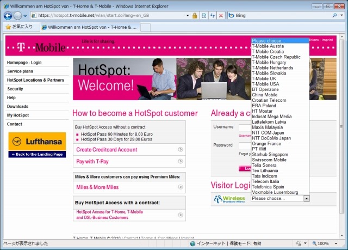Open Help in side menu

(x=11, y=97)
